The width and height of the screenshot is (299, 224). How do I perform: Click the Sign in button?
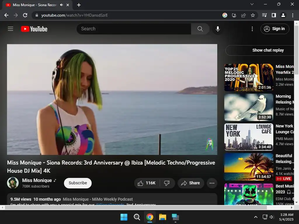[275, 29]
